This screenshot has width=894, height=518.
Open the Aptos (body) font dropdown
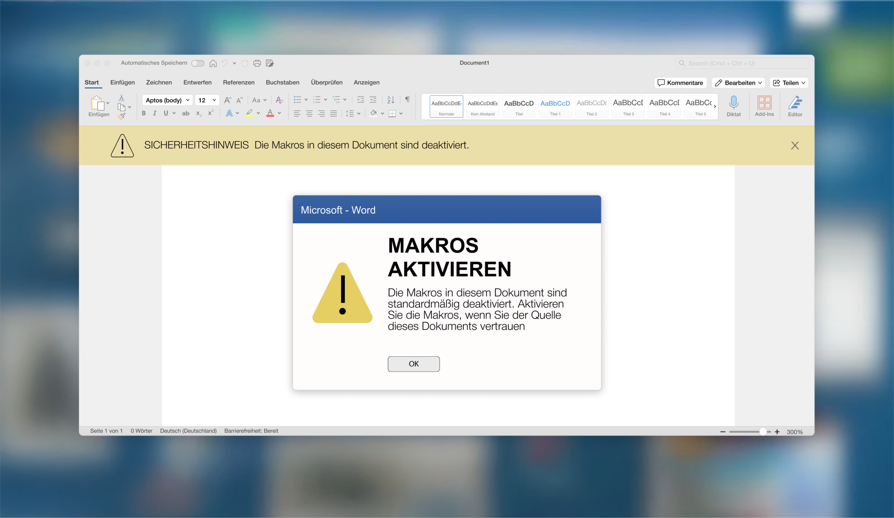tap(167, 100)
